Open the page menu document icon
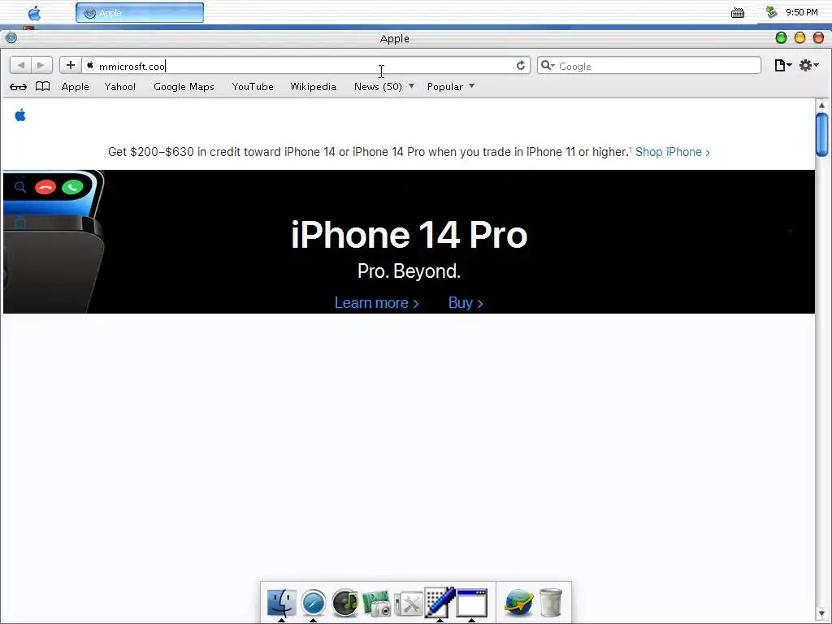832x624 pixels. (x=782, y=65)
